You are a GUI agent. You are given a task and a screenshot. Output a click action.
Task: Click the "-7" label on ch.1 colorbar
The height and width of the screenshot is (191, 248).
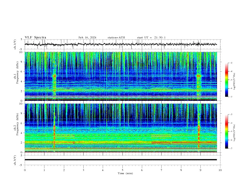tap(231, 97)
